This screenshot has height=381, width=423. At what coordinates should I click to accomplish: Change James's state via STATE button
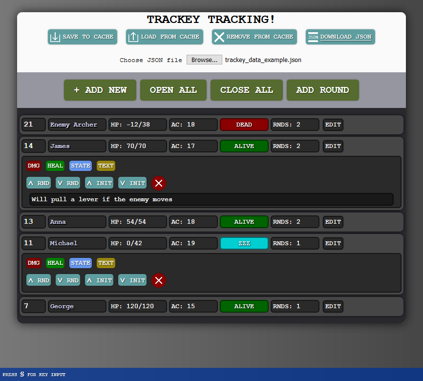[x=81, y=166]
